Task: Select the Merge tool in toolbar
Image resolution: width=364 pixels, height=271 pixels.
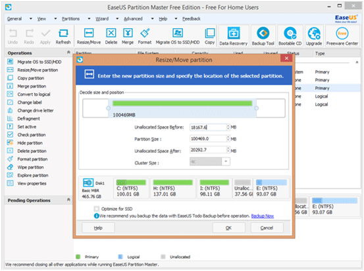Action: (x=128, y=36)
